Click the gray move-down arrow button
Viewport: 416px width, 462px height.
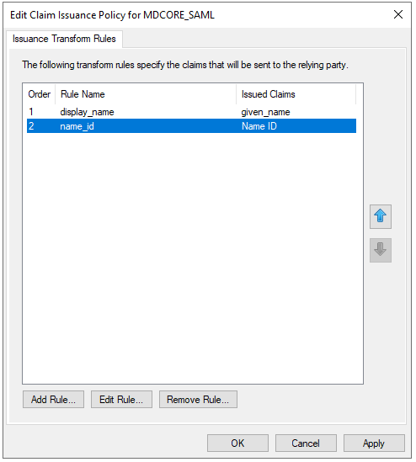point(381,250)
